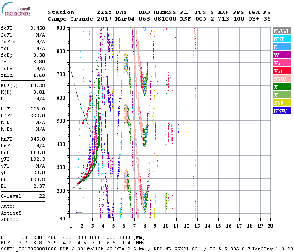This screenshot has width=294, height=252.
Task: Click the MUF value 3.7 in table
Action: pyautogui.click(x=23, y=243)
